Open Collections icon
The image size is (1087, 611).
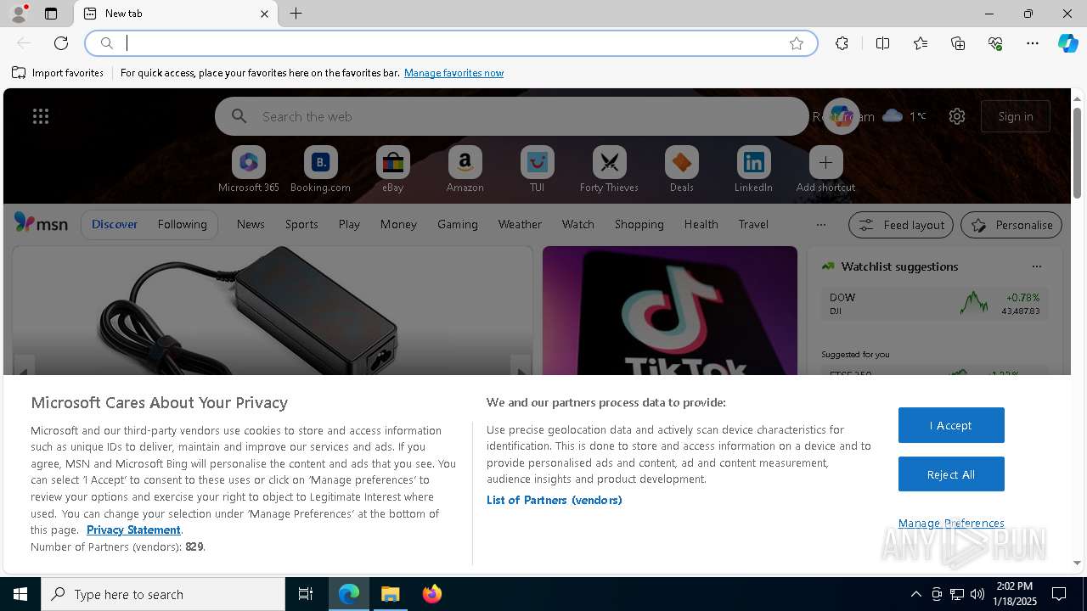[x=958, y=43]
